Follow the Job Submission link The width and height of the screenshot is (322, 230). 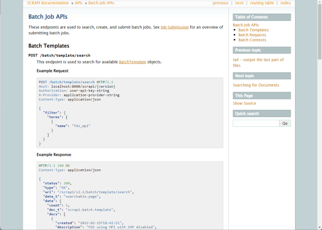pos(175,27)
